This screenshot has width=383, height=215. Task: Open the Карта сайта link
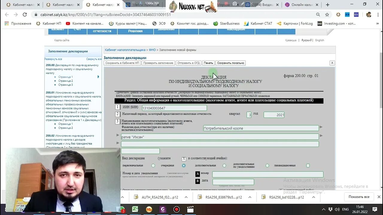click(62, 40)
